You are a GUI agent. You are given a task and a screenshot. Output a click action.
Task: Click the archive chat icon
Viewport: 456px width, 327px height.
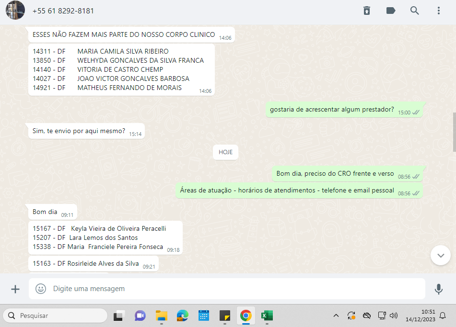[x=367, y=11]
